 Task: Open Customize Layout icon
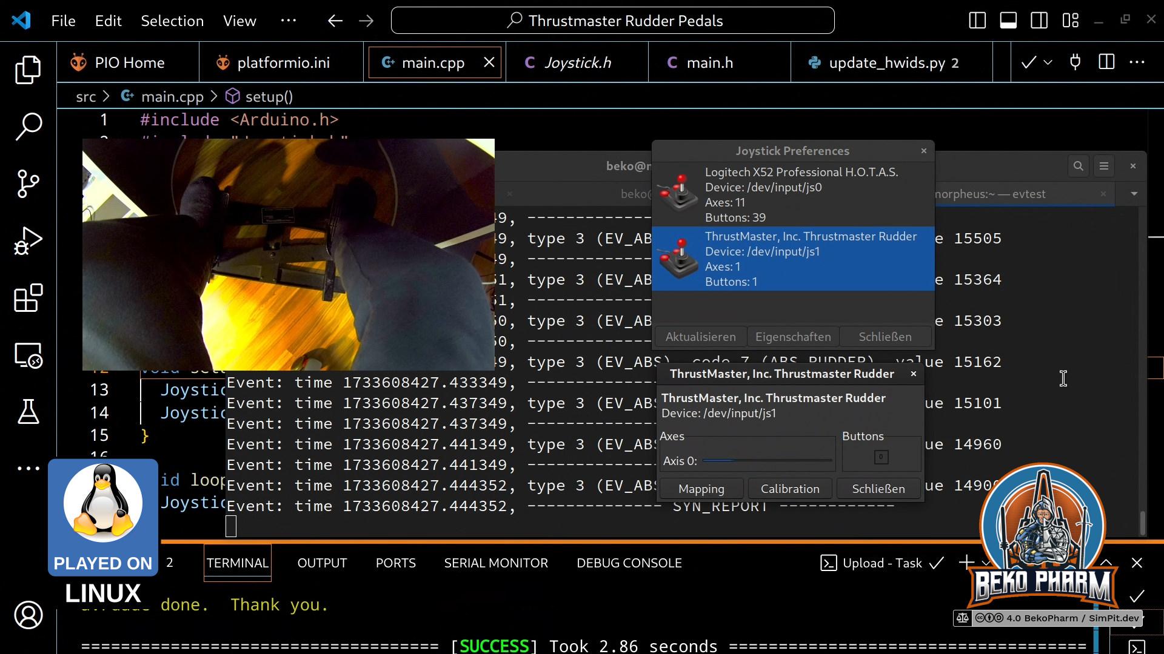(1071, 21)
